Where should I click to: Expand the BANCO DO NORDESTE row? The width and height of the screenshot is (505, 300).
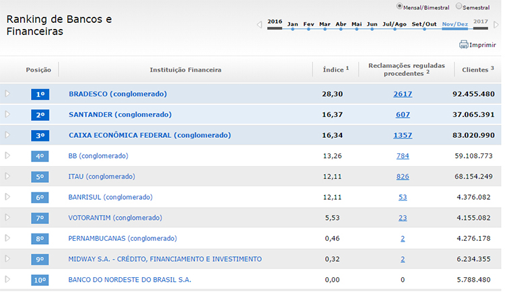point(7,279)
